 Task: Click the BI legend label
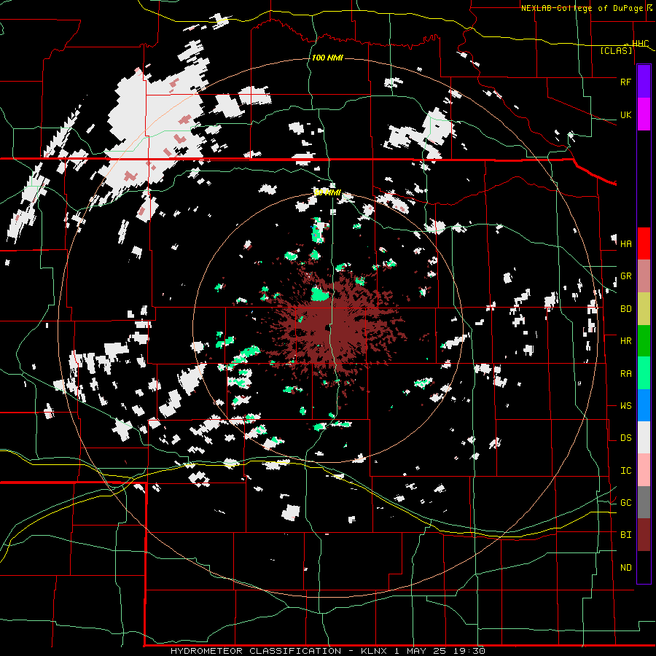(x=625, y=535)
